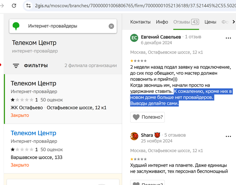Clear the Интернет-провайдеры search field

[111, 26]
